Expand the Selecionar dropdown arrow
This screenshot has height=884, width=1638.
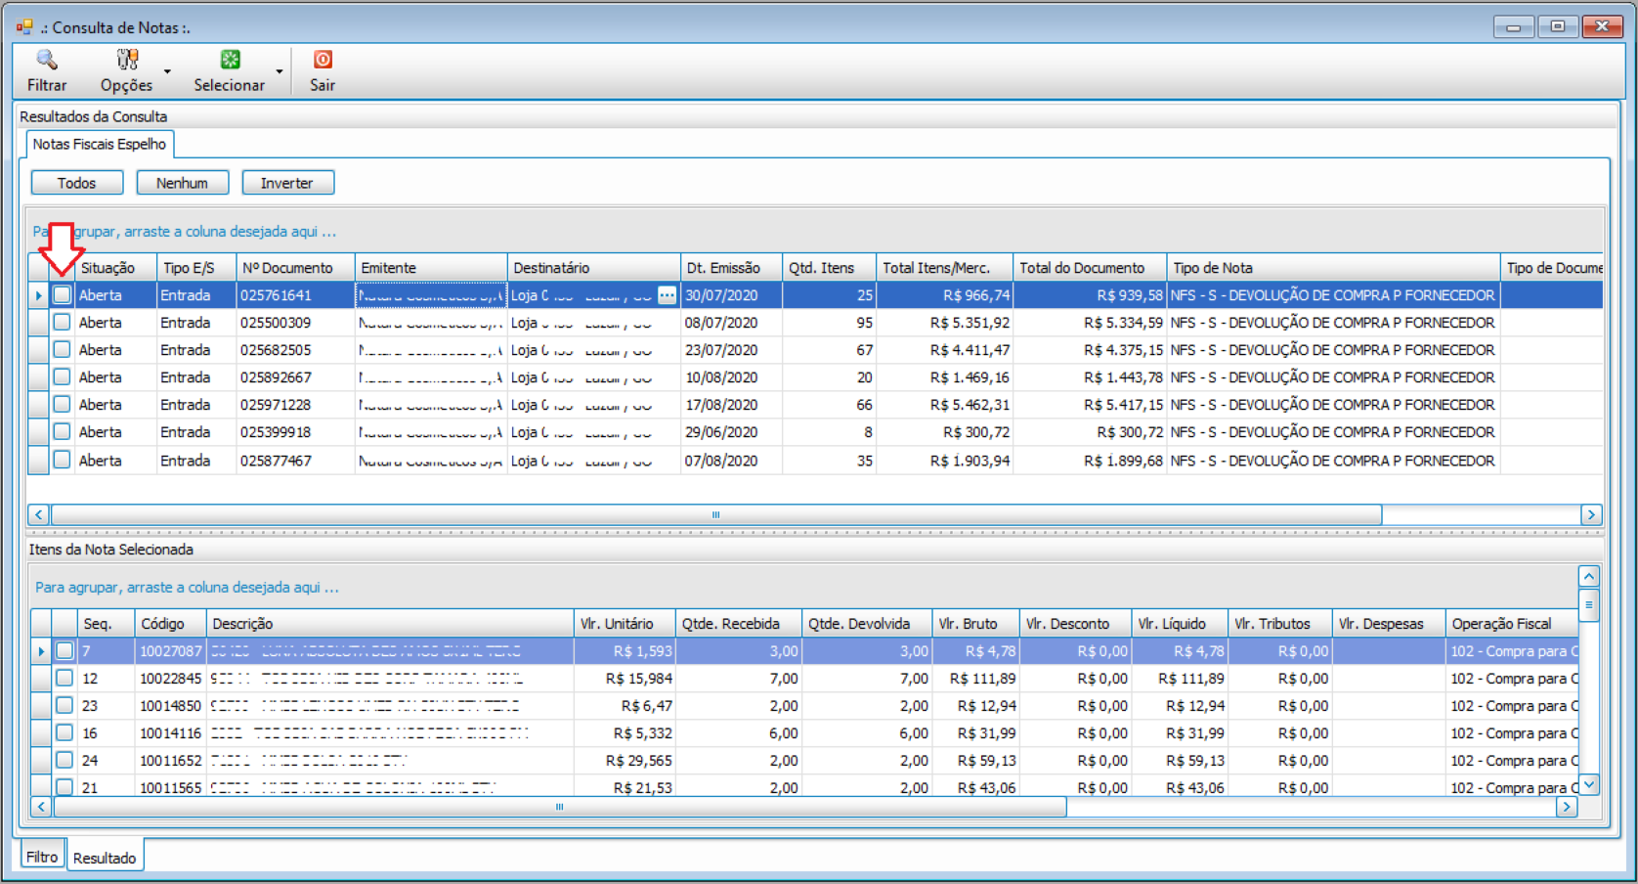pyautogui.click(x=280, y=71)
